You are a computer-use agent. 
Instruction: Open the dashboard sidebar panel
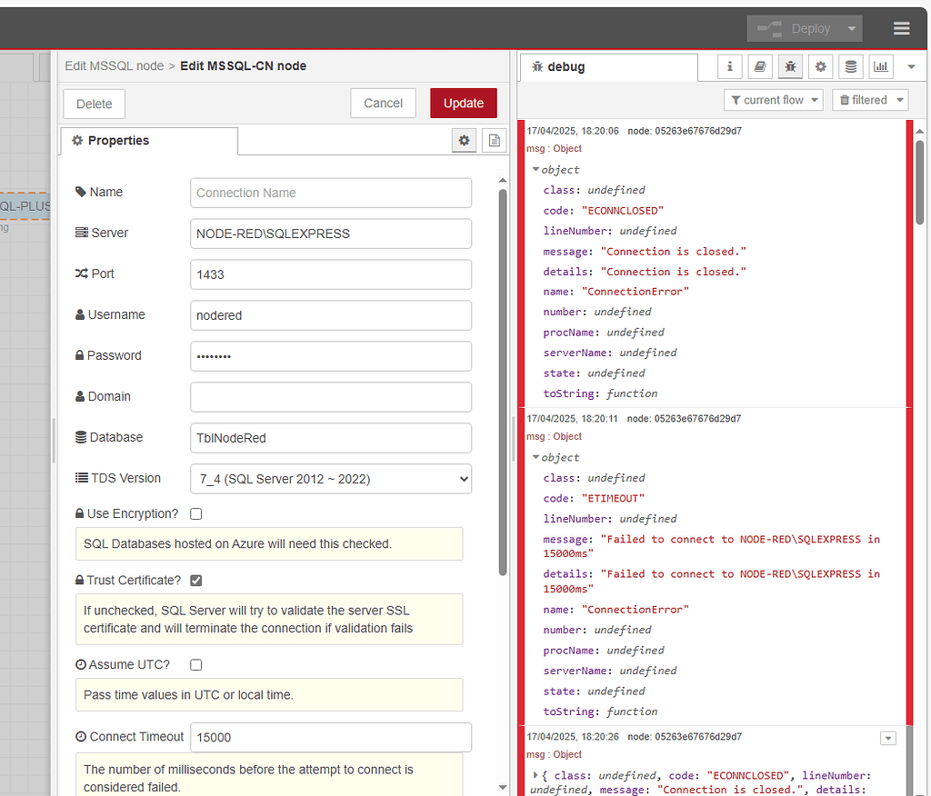(880, 66)
